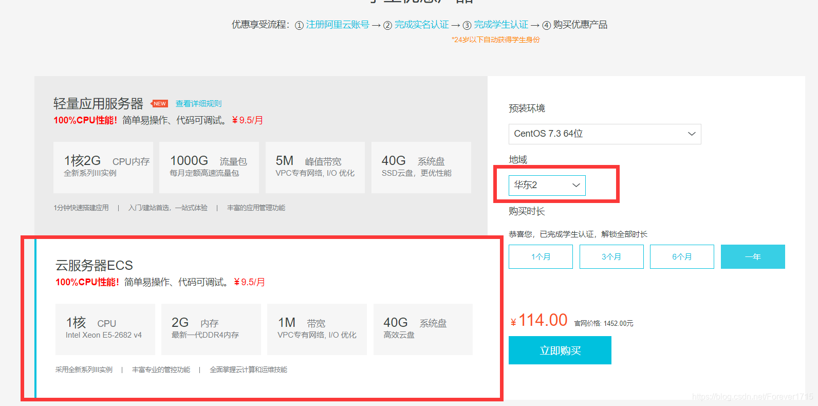Click the 预装环境 label
The image size is (818, 406).
point(527,108)
